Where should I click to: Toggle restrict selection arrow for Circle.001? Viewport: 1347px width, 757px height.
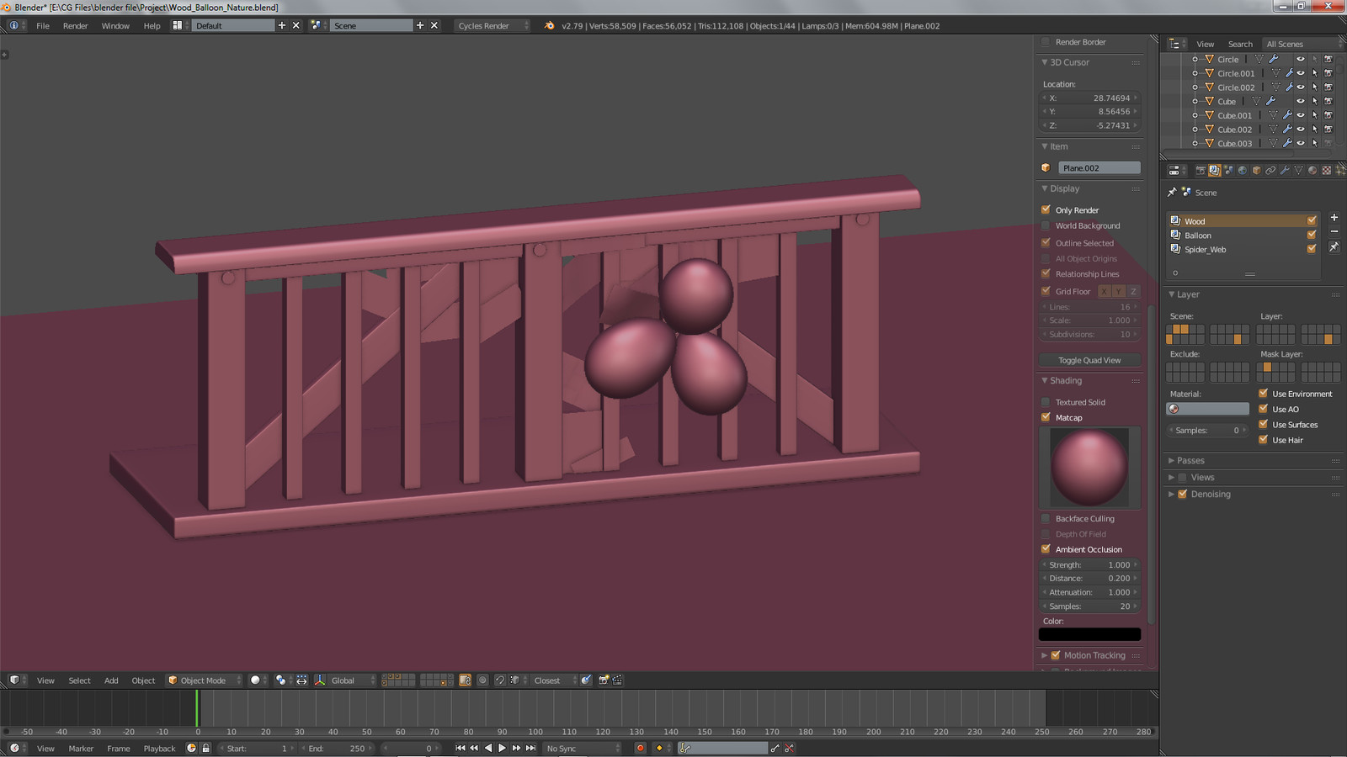[x=1315, y=73]
